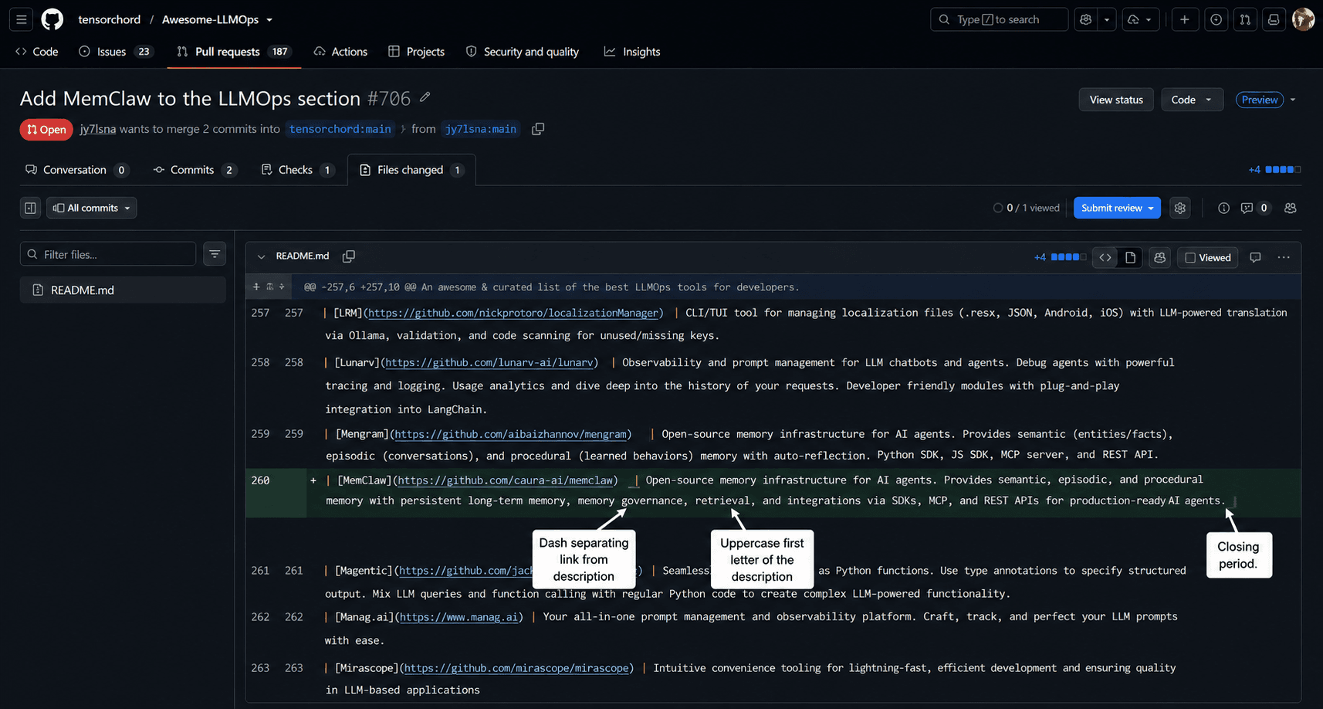Switch to the Checks tab

297,170
